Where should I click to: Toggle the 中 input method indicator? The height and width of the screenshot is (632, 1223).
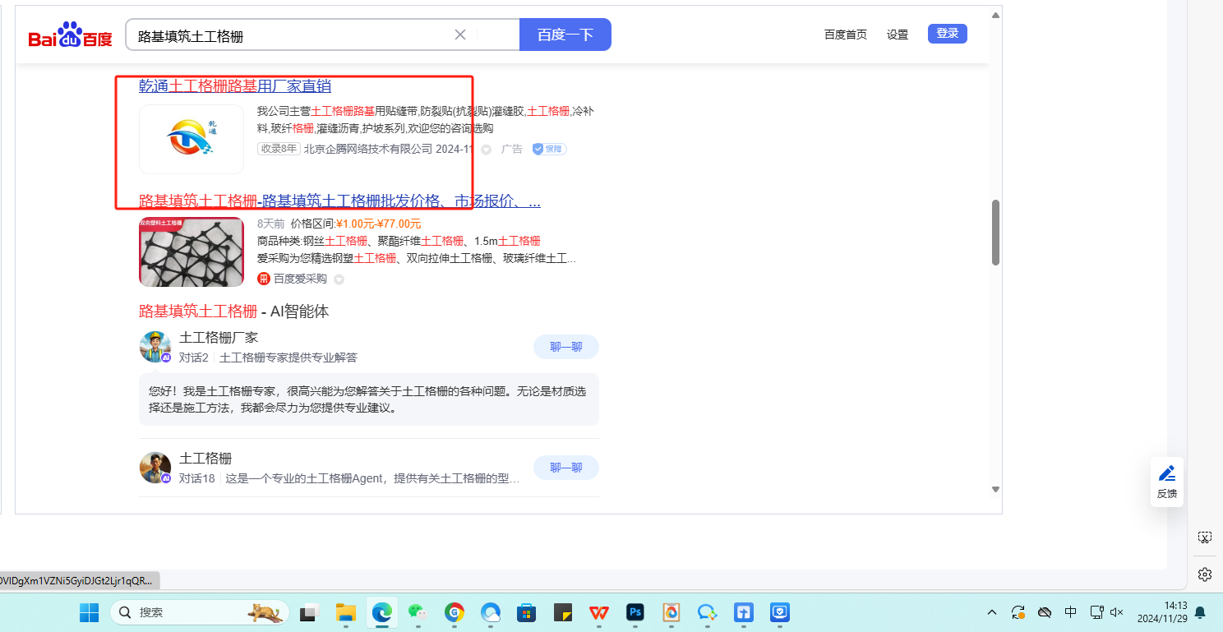pos(1071,612)
